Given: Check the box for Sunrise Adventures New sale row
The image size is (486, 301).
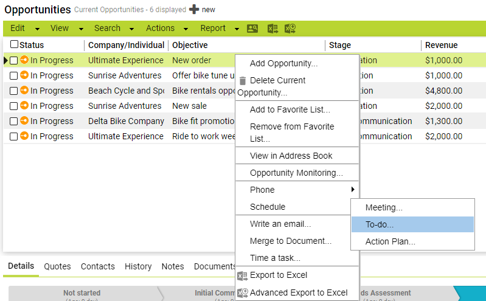Looking at the screenshot, I should coord(13,106).
